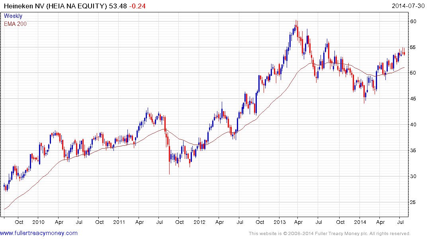The width and height of the screenshot is (428, 239).
Task: Click the chart date 2014-07-30
Action: 408,6
